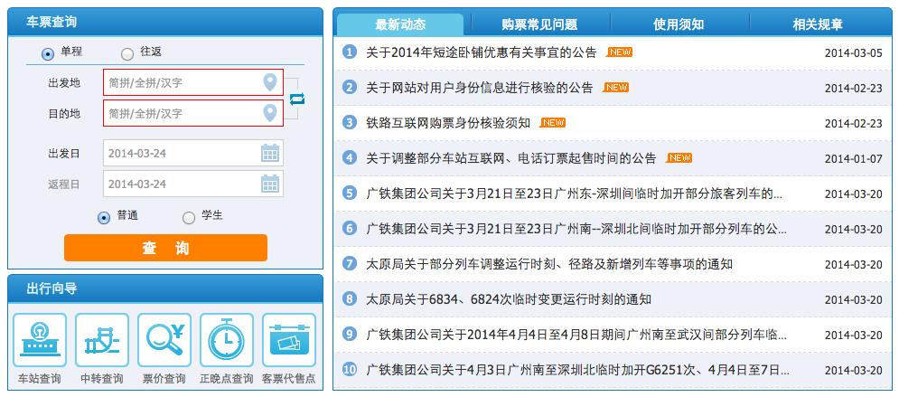The height and width of the screenshot is (397, 899).
Task: Click the location pin in 出发地 field
Action: tap(269, 82)
